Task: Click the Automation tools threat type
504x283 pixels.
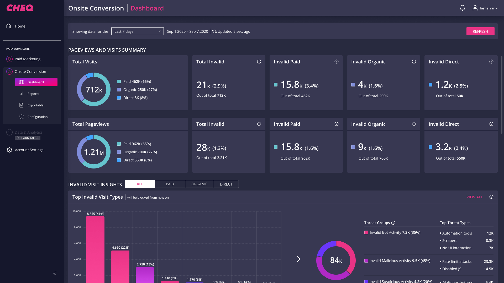Action: (x=467, y=233)
